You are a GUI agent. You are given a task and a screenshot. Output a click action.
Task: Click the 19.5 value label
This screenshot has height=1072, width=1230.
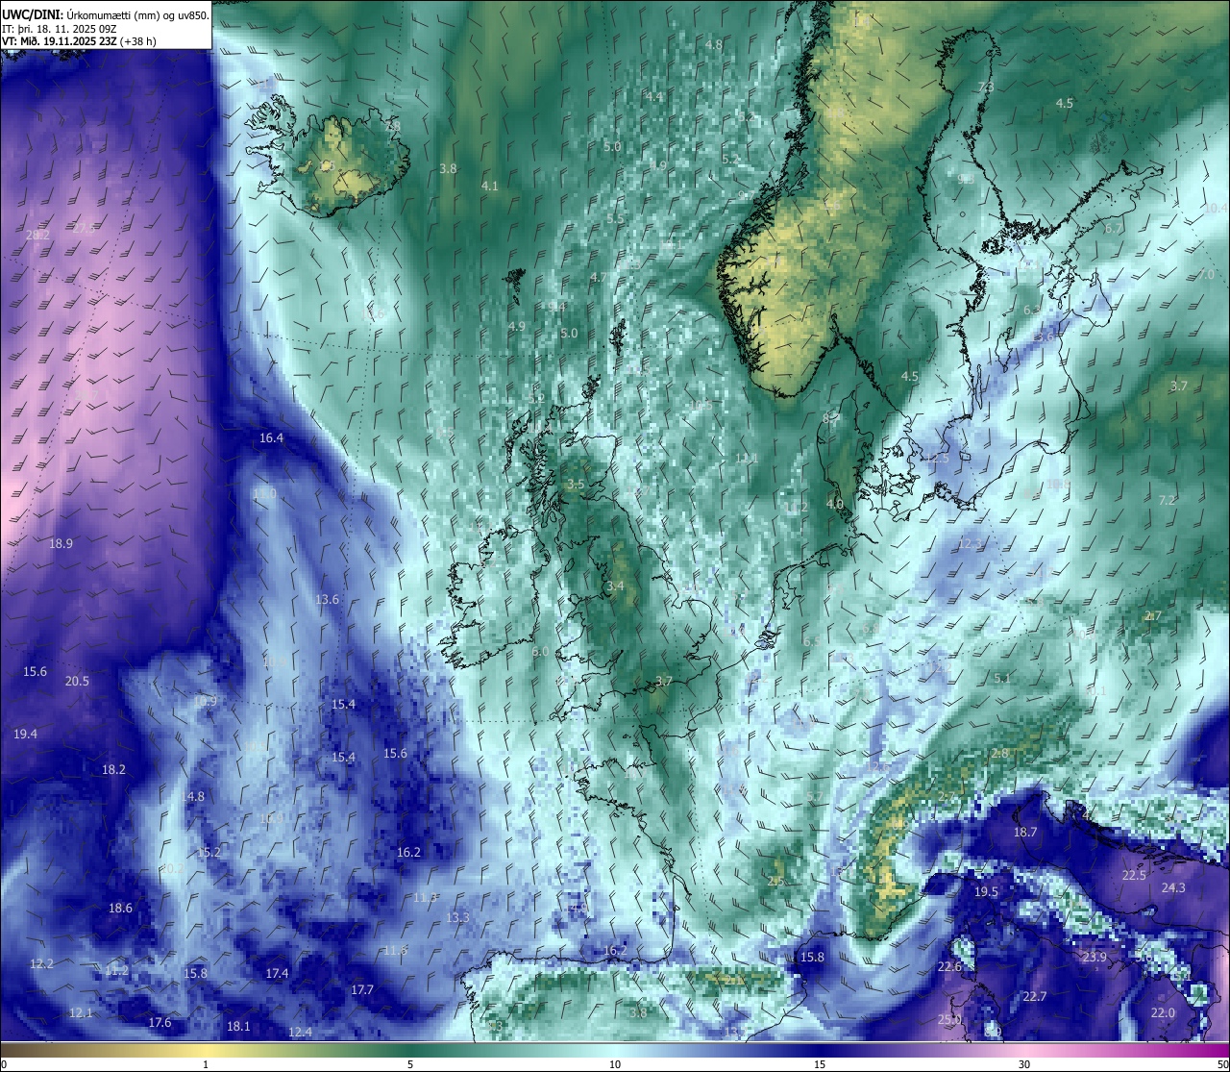click(x=986, y=892)
